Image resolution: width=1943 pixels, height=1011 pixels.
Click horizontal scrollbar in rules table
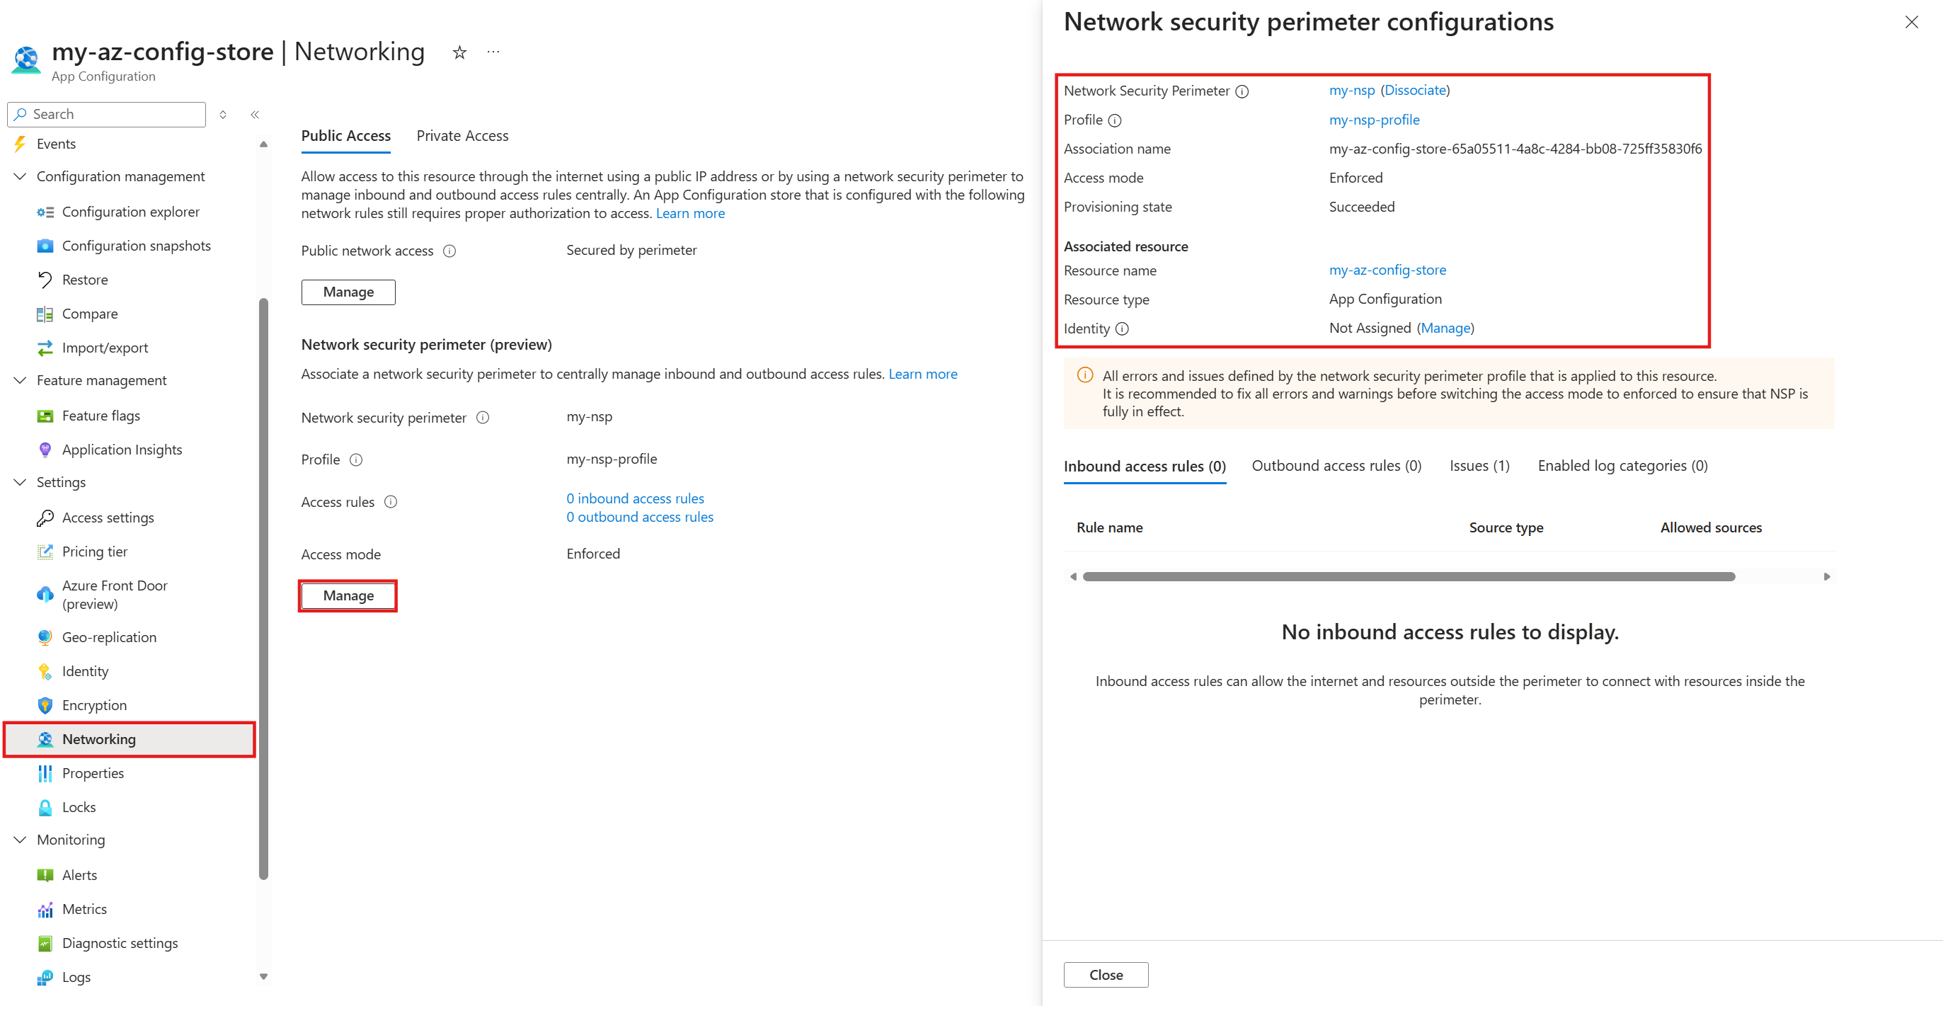point(1408,576)
